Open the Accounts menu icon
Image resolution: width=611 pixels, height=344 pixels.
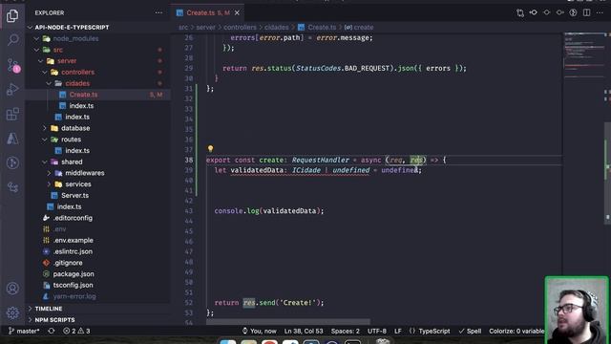pos(12,289)
